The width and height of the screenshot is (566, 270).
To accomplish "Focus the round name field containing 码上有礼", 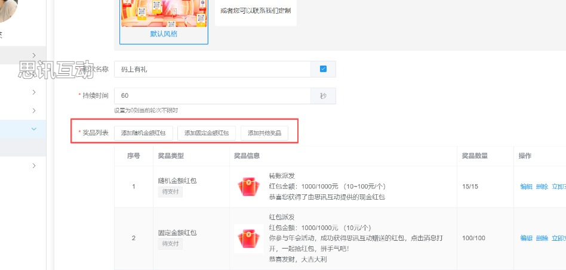I will coord(212,69).
